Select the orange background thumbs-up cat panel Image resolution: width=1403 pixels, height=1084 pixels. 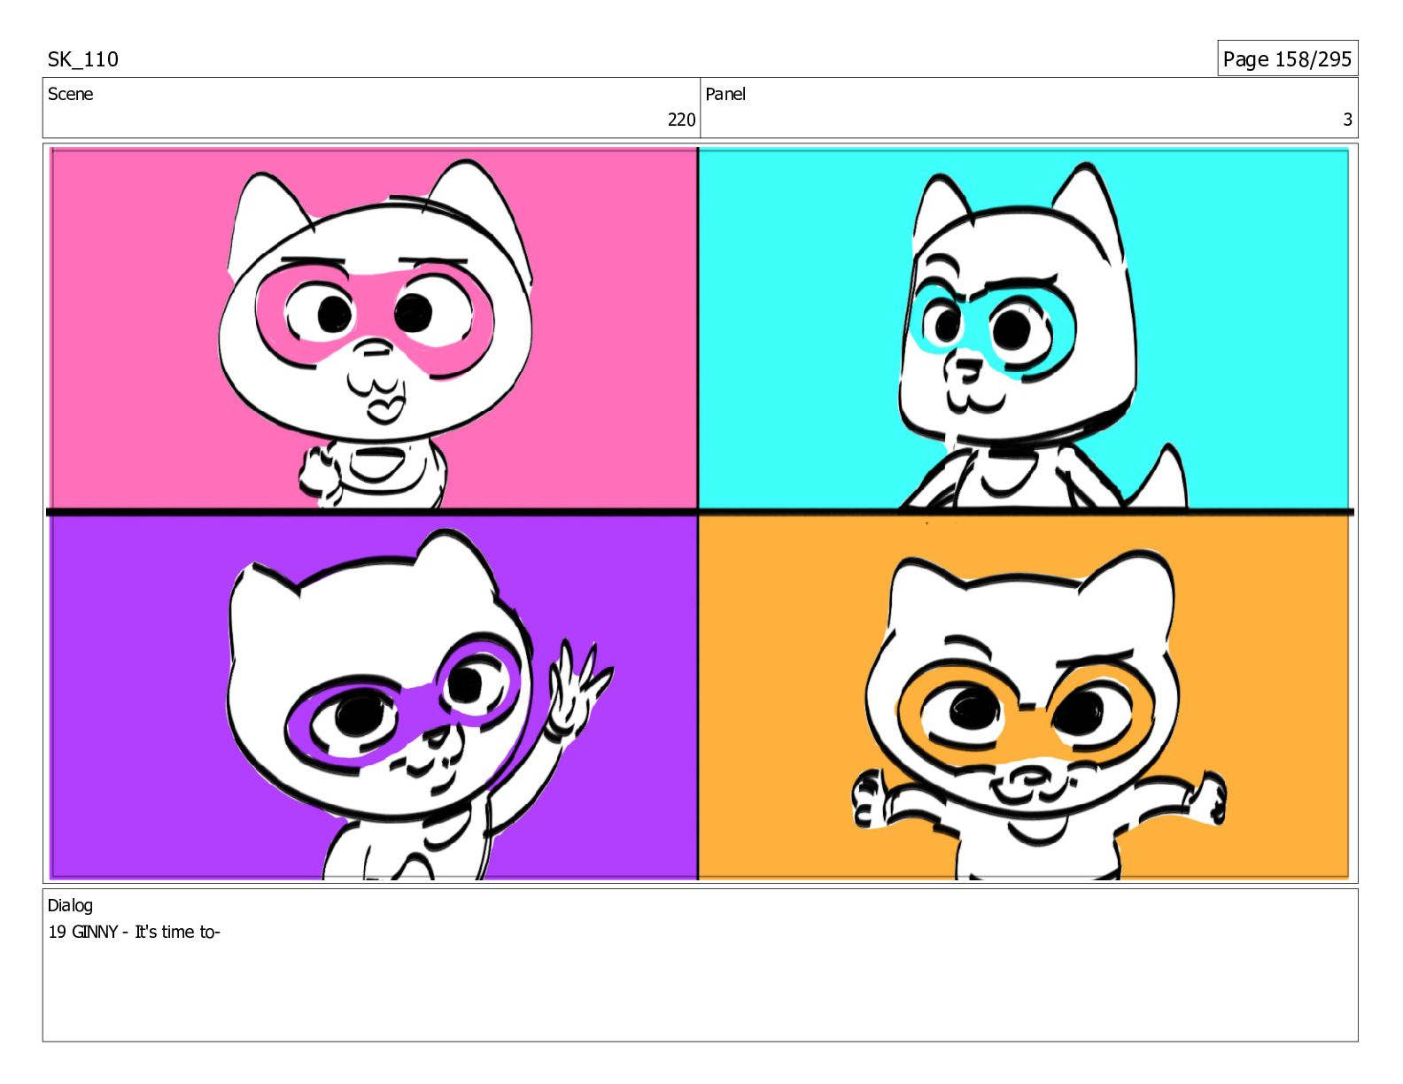click(x=1024, y=697)
